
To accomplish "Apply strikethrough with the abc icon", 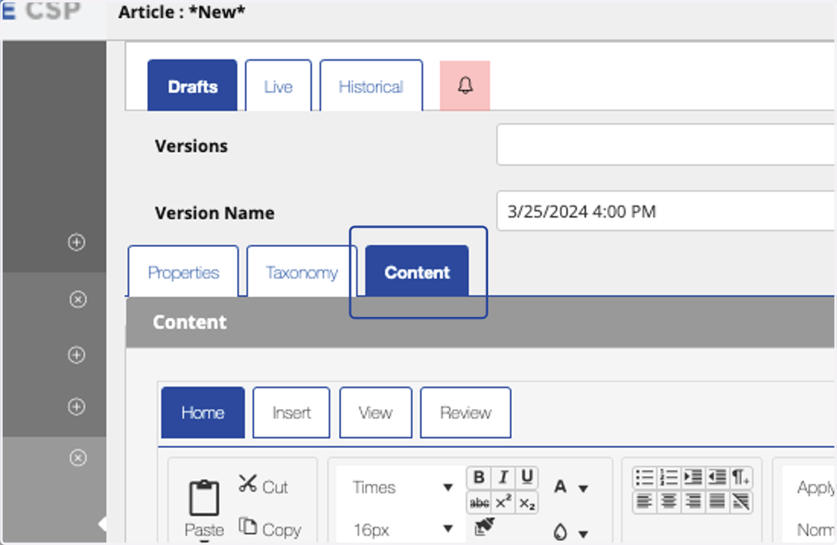I will point(478,502).
